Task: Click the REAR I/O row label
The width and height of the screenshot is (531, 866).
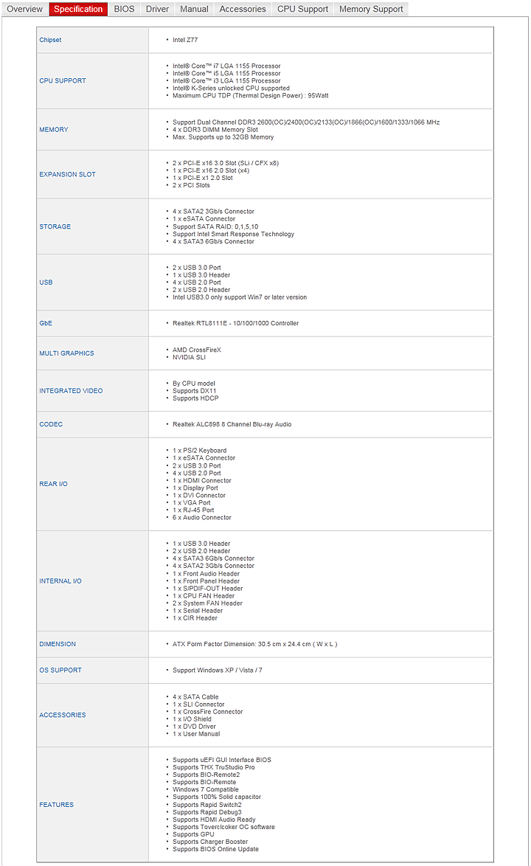Action: (x=53, y=484)
